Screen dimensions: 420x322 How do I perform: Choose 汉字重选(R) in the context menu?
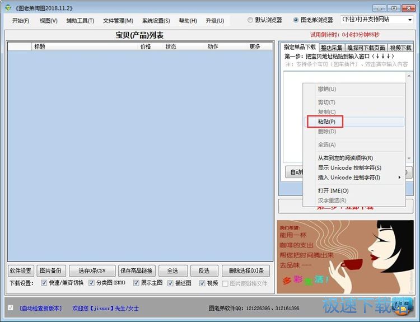(x=354, y=200)
